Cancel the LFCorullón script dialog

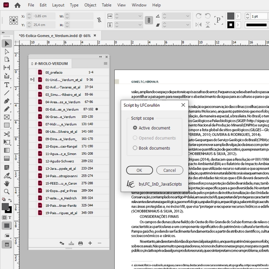point(169,170)
